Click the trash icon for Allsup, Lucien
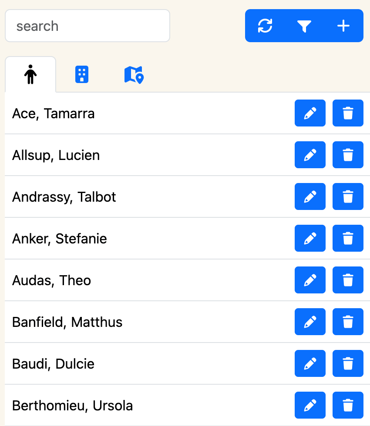The image size is (370, 426). click(x=348, y=155)
